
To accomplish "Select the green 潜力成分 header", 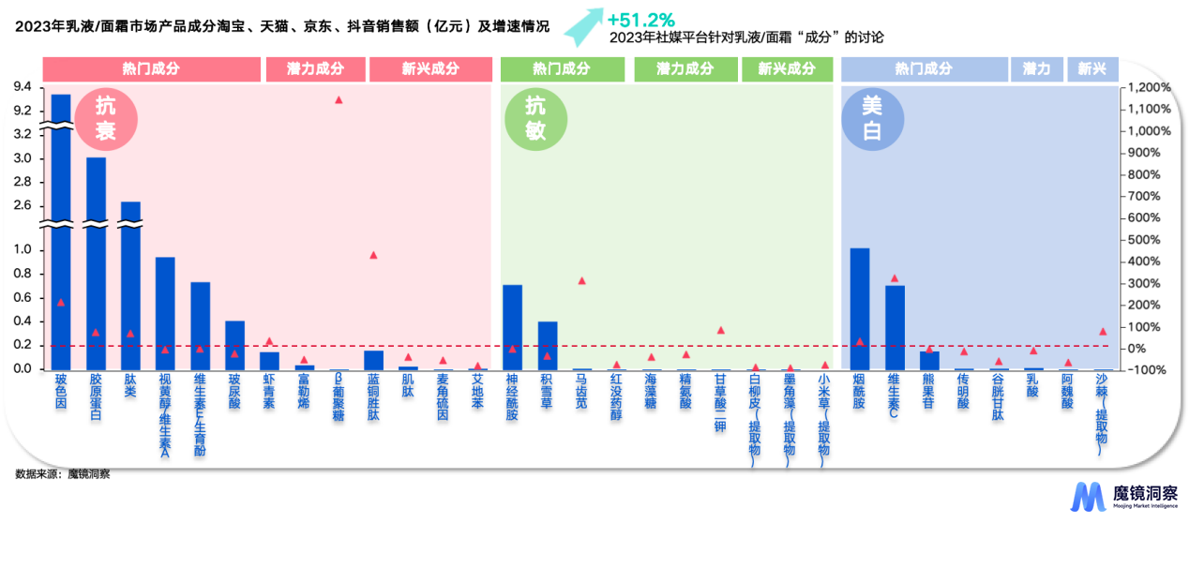I will coord(685,69).
